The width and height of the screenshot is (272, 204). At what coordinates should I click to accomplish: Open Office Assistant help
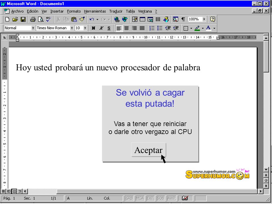point(212,19)
